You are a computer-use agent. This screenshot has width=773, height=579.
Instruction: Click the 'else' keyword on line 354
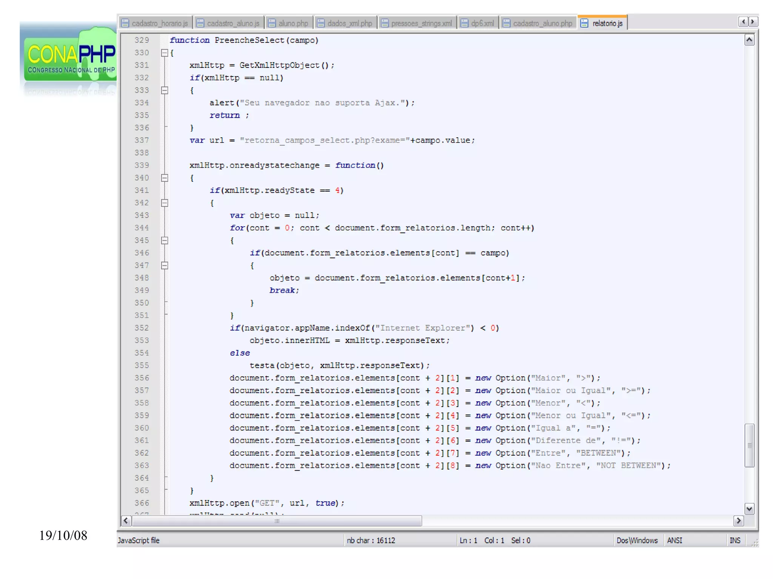(x=240, y=353)
